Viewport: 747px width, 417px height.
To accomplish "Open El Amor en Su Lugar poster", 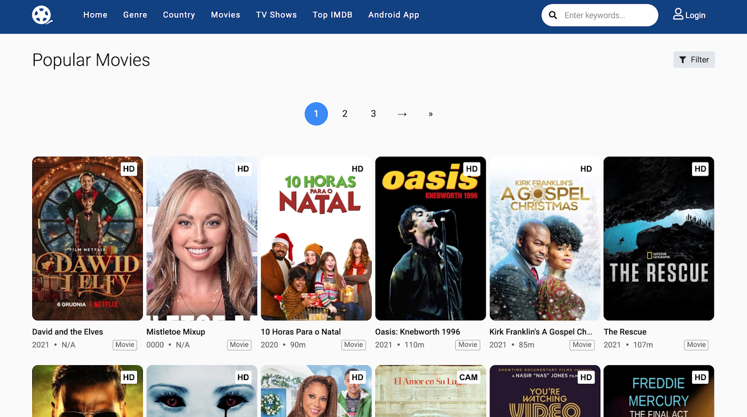I will point(430,391).
